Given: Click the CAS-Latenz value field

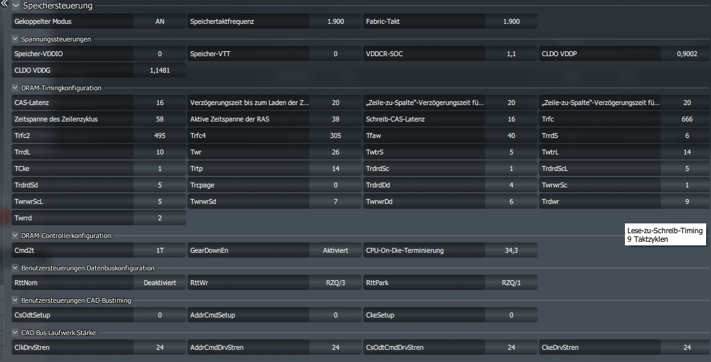Looking at the screenshot, I should pyautogui.click(x=160, y=103).
